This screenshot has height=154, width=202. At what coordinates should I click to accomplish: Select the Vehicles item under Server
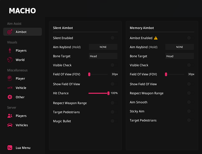(x=22, y=125)
